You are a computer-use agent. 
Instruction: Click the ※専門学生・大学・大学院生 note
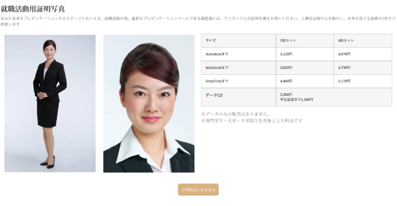point(251,121)
